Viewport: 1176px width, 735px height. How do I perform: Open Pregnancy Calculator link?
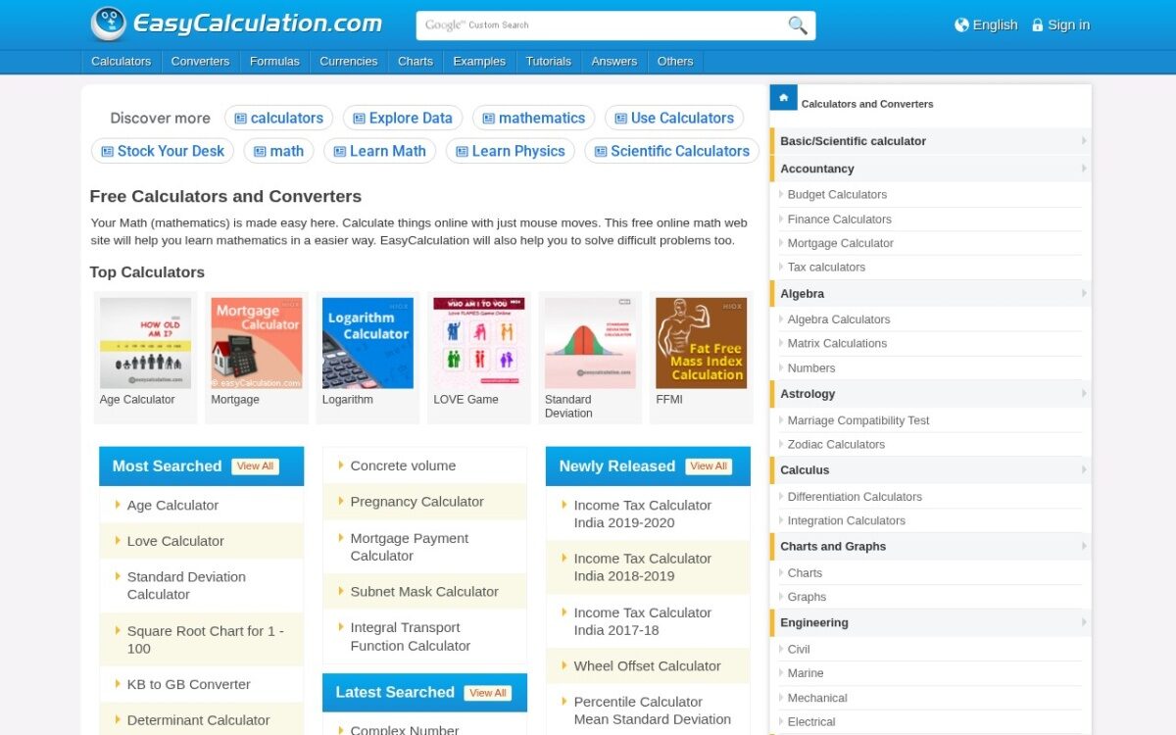(417, 502)
